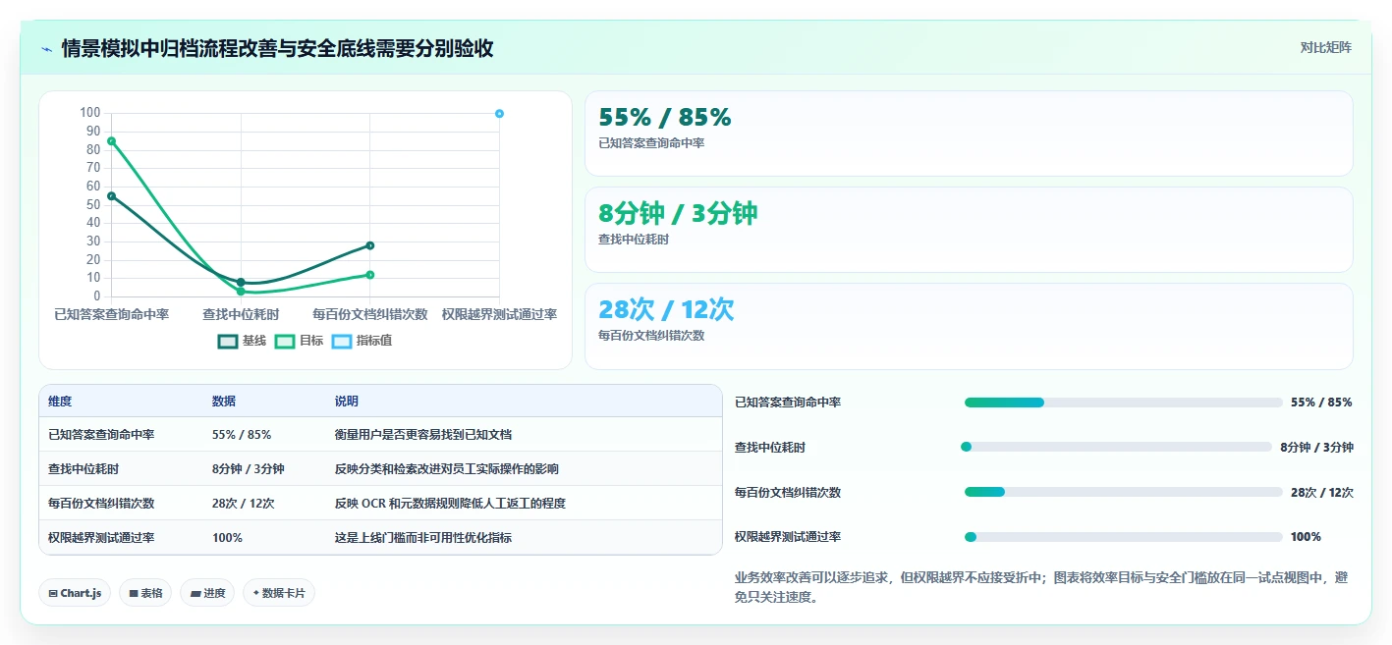Click table value 28次 / 12次
This screenshot has height=645, width=1392.
coord(244,504)
